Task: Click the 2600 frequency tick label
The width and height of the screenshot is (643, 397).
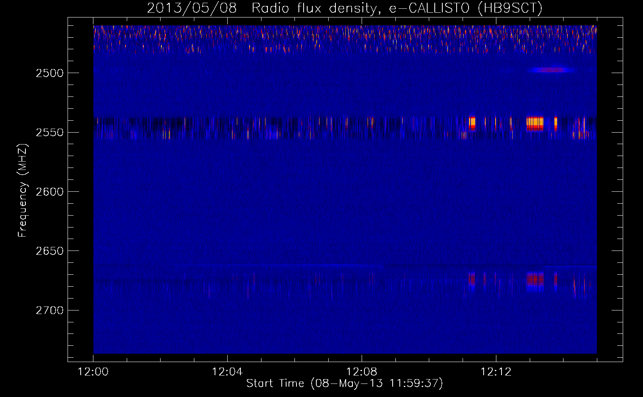Action: point(49,192)
